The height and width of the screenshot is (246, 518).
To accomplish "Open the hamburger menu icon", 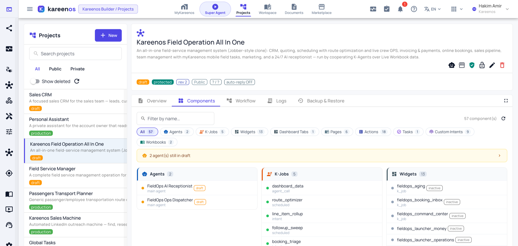I will [30, 9].
